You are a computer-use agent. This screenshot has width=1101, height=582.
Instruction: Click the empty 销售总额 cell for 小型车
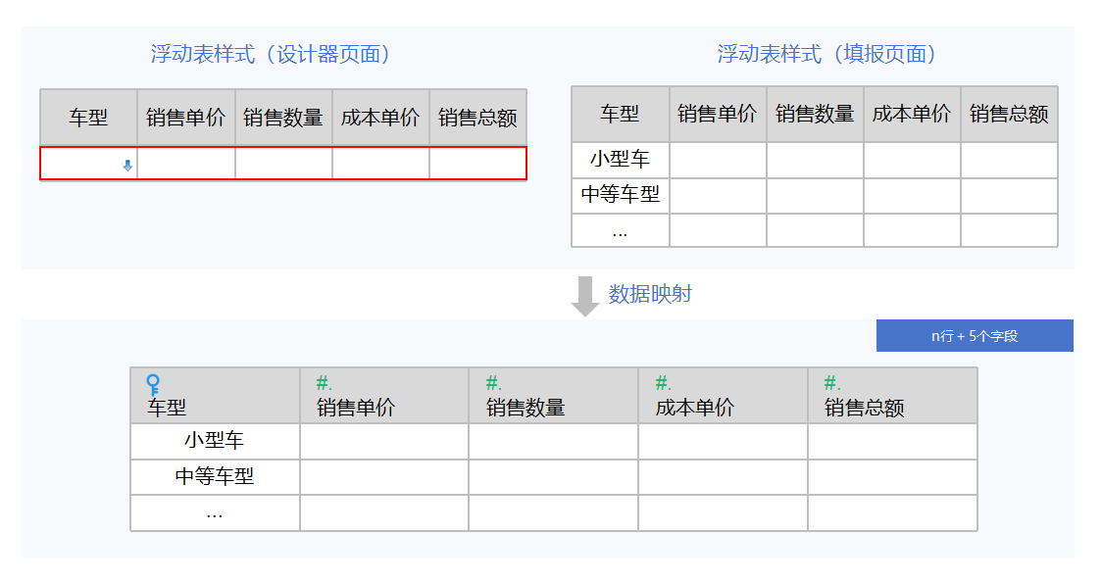(x=1010, y=161)
